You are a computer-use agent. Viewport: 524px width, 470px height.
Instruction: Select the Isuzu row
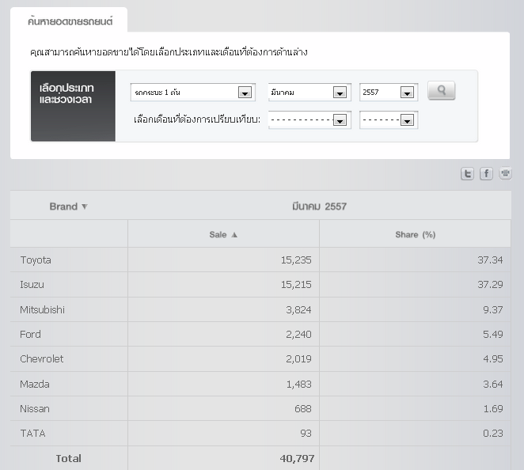point(32,285)
